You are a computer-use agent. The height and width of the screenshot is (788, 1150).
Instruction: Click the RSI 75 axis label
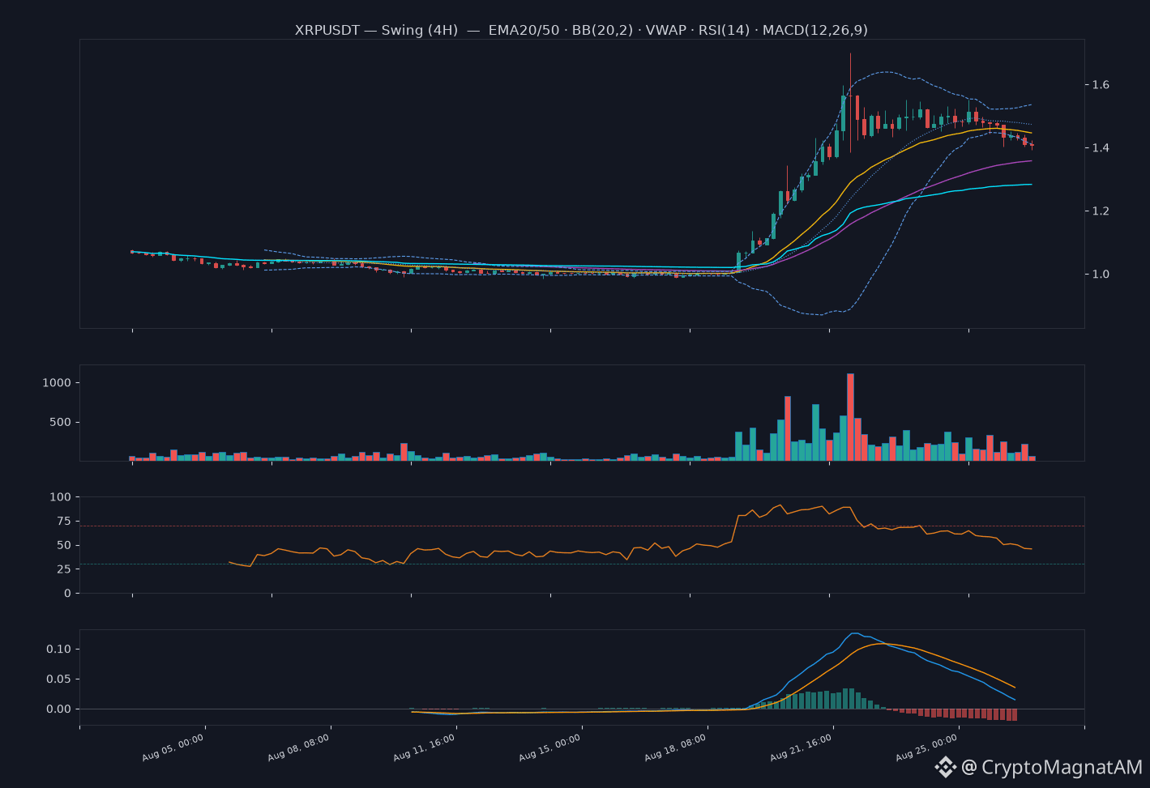tap(63, 522)
